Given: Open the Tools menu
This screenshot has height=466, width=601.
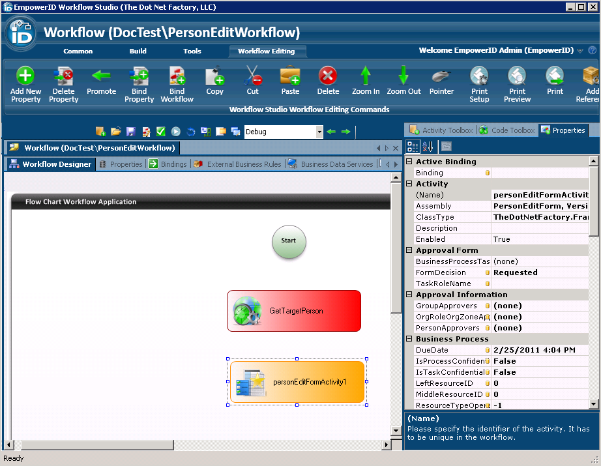Looking at the screenshot, I should 192,51.
